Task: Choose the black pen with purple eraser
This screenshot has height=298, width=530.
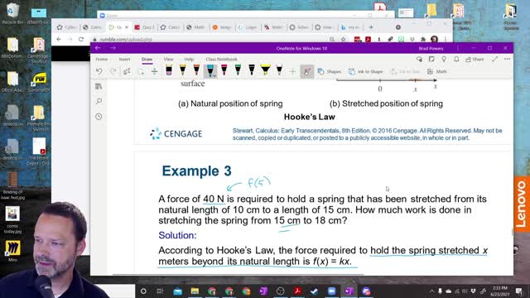Action: point(169,70)
